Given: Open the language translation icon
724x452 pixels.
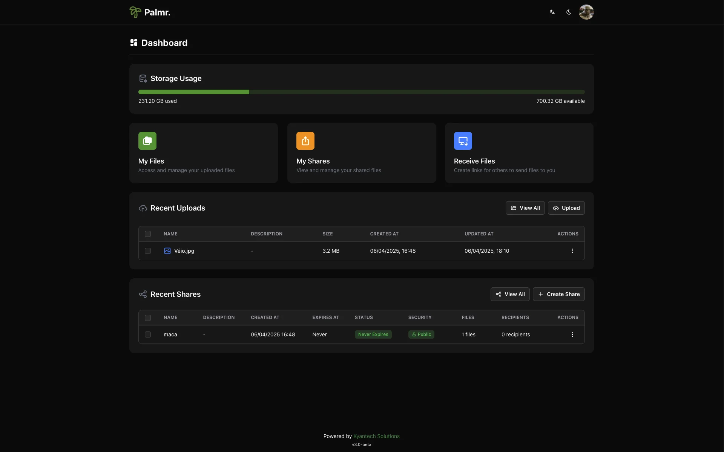Looking at the screenshot, I should pyautogui.click(x=552, y=12).
